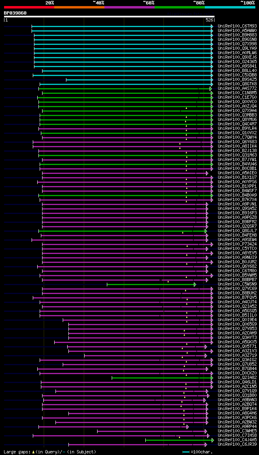Click the green ~80% identity legend segment
The width and height of the screenshot is (259, 455).
click(180, 7)
